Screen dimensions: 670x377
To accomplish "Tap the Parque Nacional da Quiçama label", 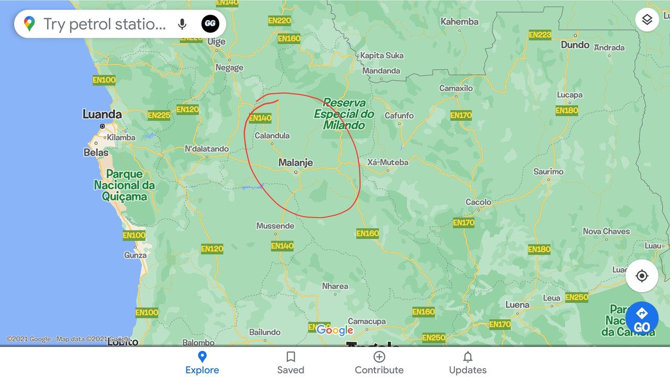I will [125, 185].
